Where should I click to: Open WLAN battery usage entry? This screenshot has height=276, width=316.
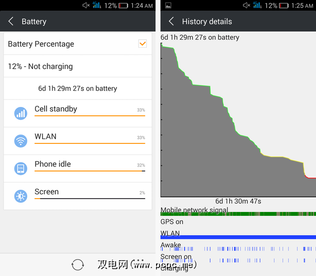tap(78, 141)
